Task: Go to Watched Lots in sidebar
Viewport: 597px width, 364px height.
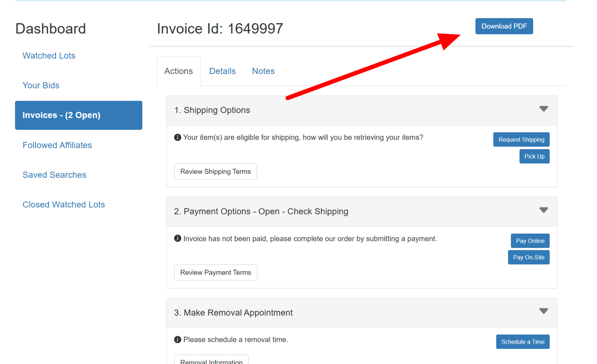Action: tap(49, 56)
